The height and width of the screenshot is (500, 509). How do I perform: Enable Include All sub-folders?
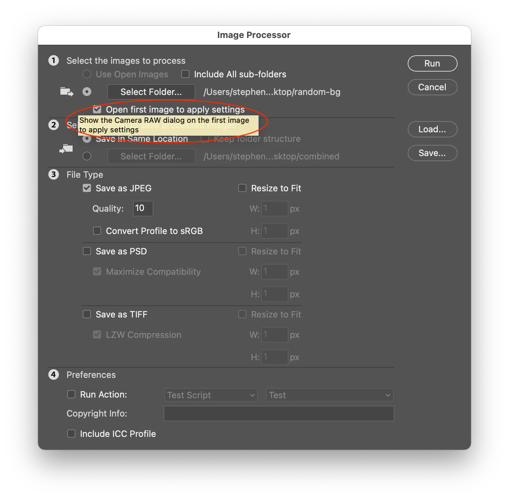click(185, 74)
